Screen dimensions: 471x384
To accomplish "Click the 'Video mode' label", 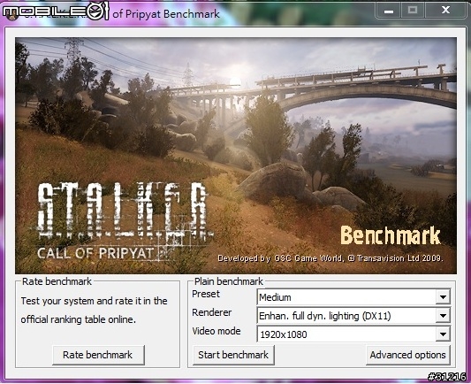I will (217, 331).
